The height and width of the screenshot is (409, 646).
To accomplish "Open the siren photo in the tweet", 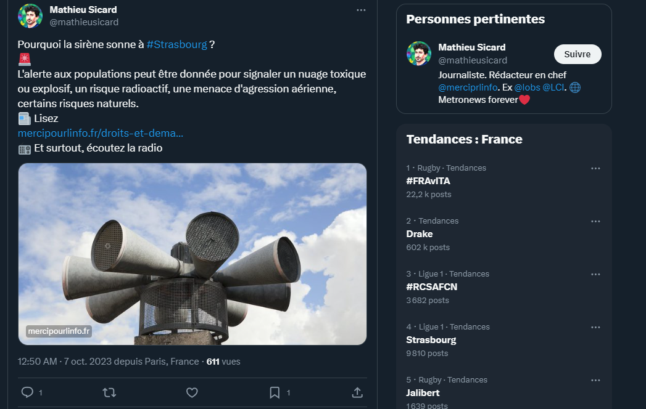I will click(193, 254).
